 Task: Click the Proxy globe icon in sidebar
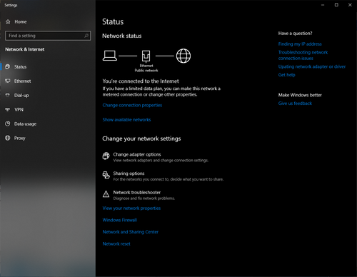point(8,138)
